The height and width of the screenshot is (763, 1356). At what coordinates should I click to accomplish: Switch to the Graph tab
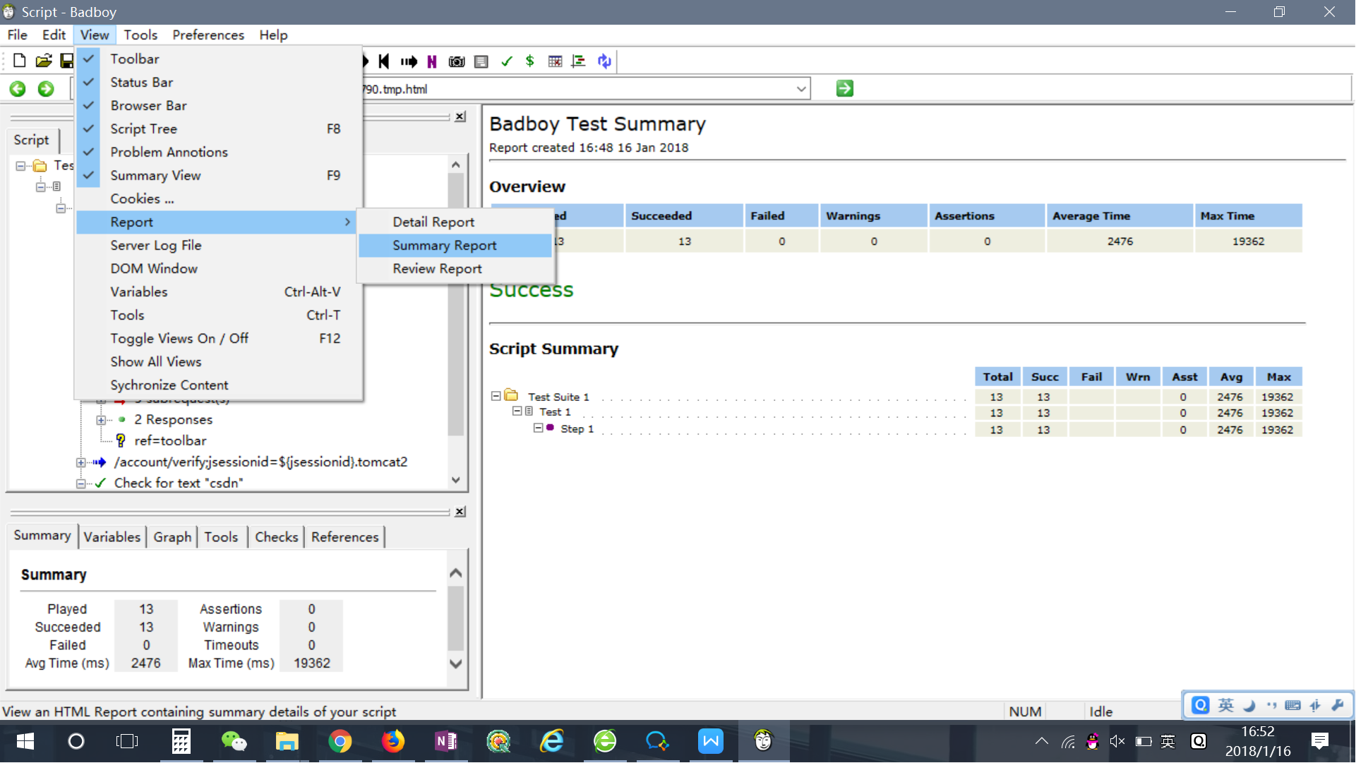[173, 536]
